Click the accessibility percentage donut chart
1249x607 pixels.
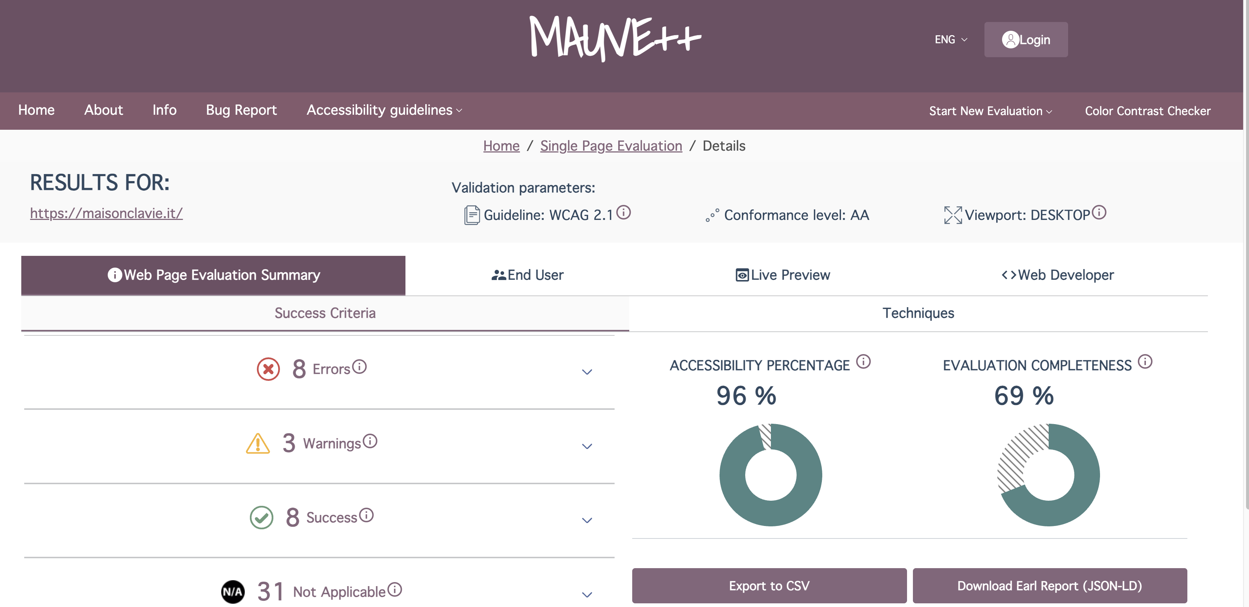pyautogui.click(x=771, y=475)
